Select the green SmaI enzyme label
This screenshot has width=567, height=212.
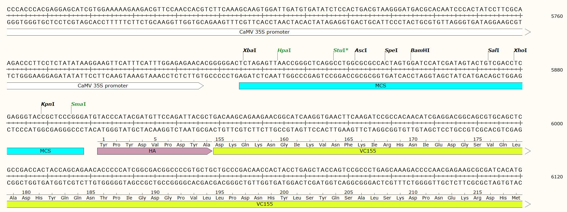point(78,104)
